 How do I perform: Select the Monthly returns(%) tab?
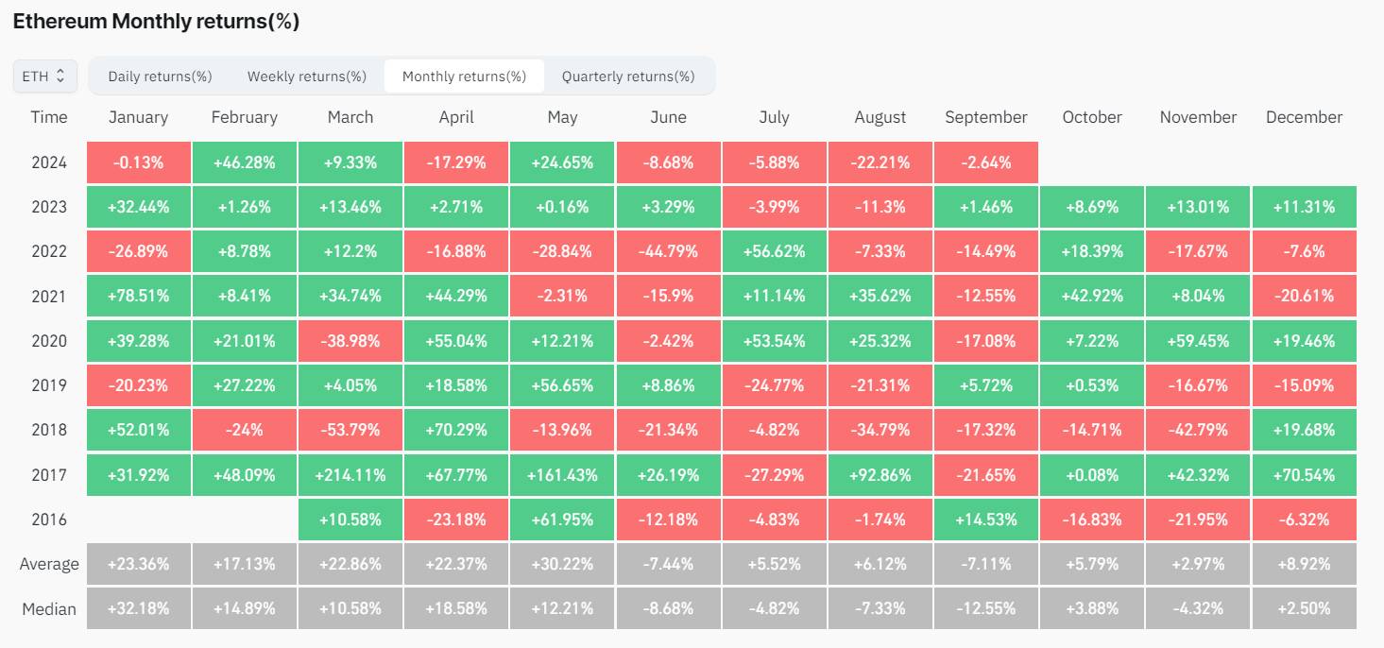coord(464,77)
